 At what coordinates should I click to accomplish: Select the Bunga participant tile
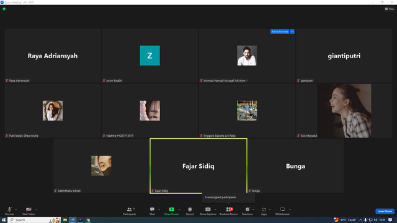pos(295,166)
